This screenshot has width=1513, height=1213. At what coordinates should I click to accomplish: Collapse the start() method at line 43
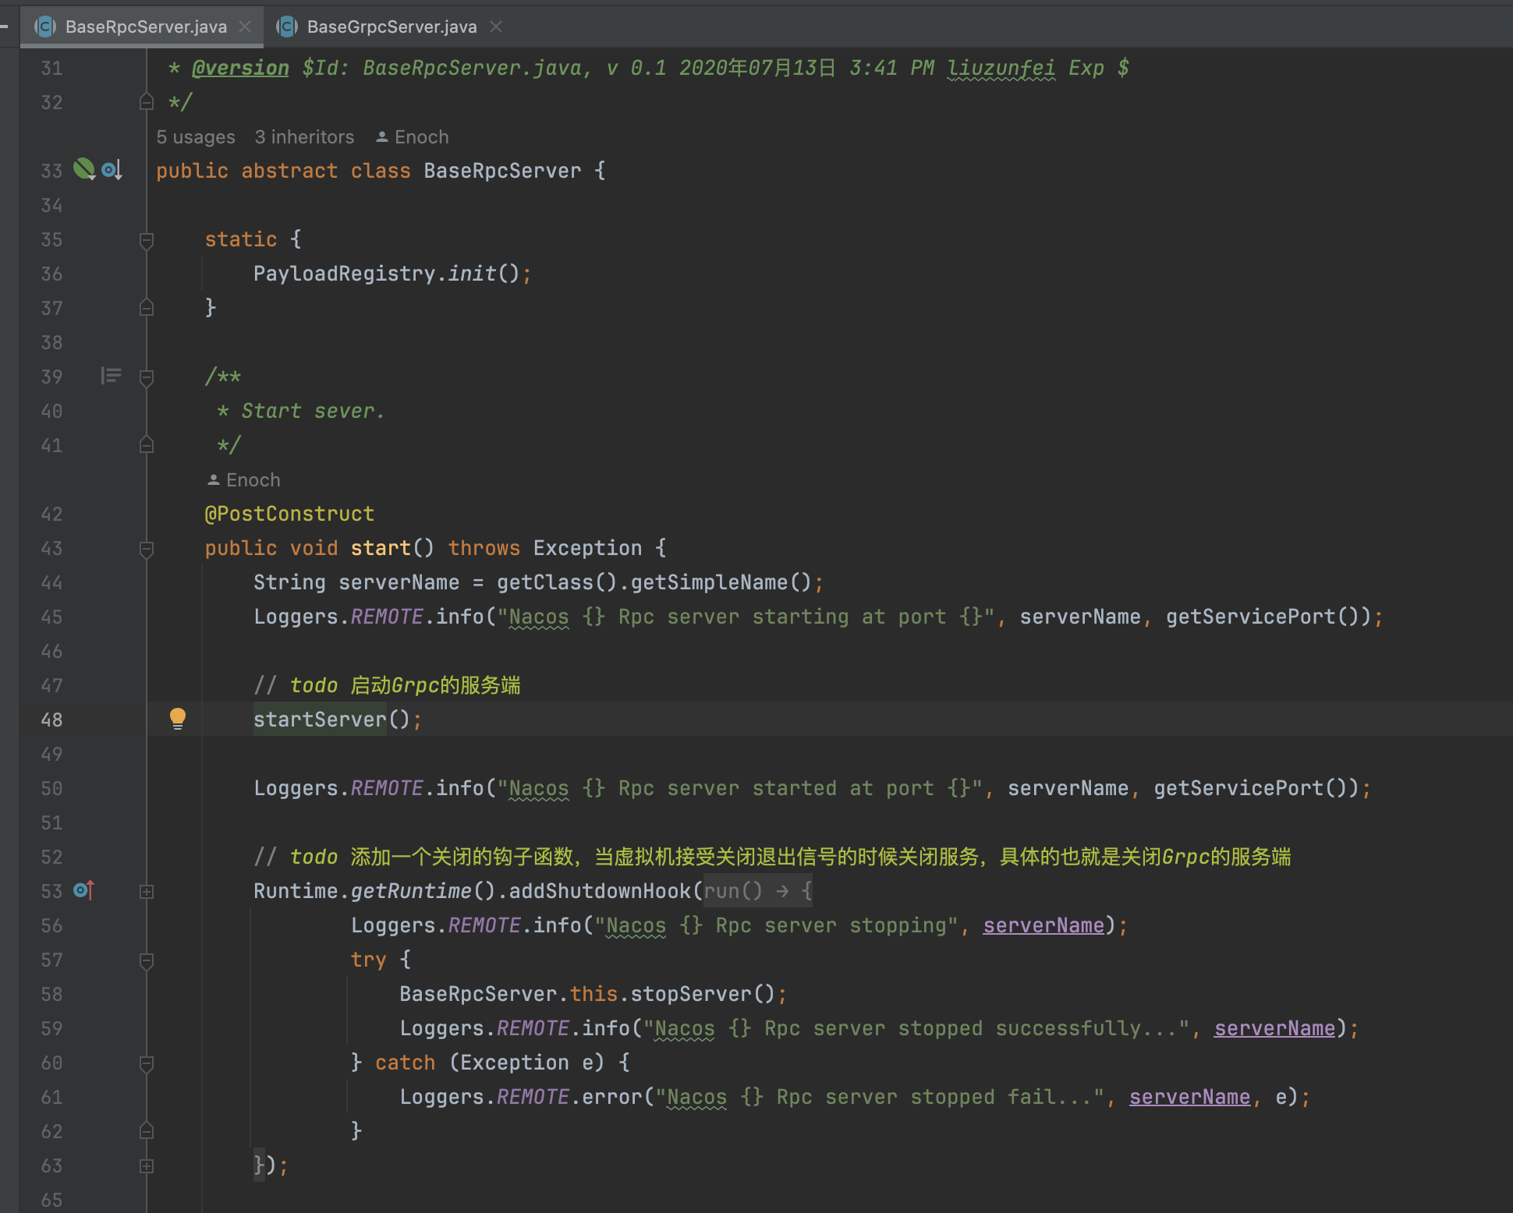click(146, 549)
